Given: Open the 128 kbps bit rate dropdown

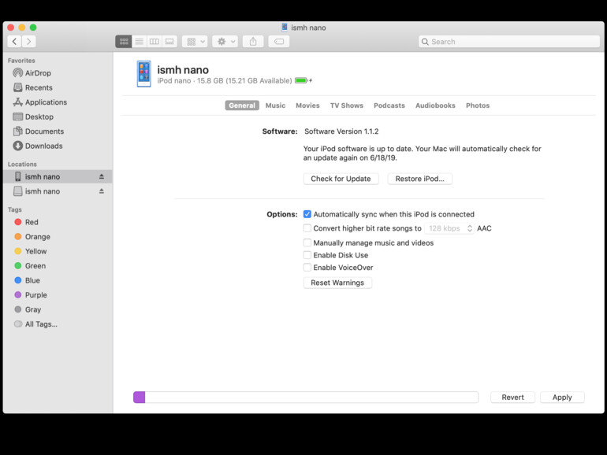Looking at the screenshot, I should click(449, 228).
